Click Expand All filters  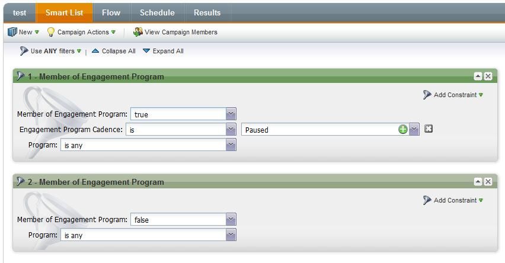(163, 51)
